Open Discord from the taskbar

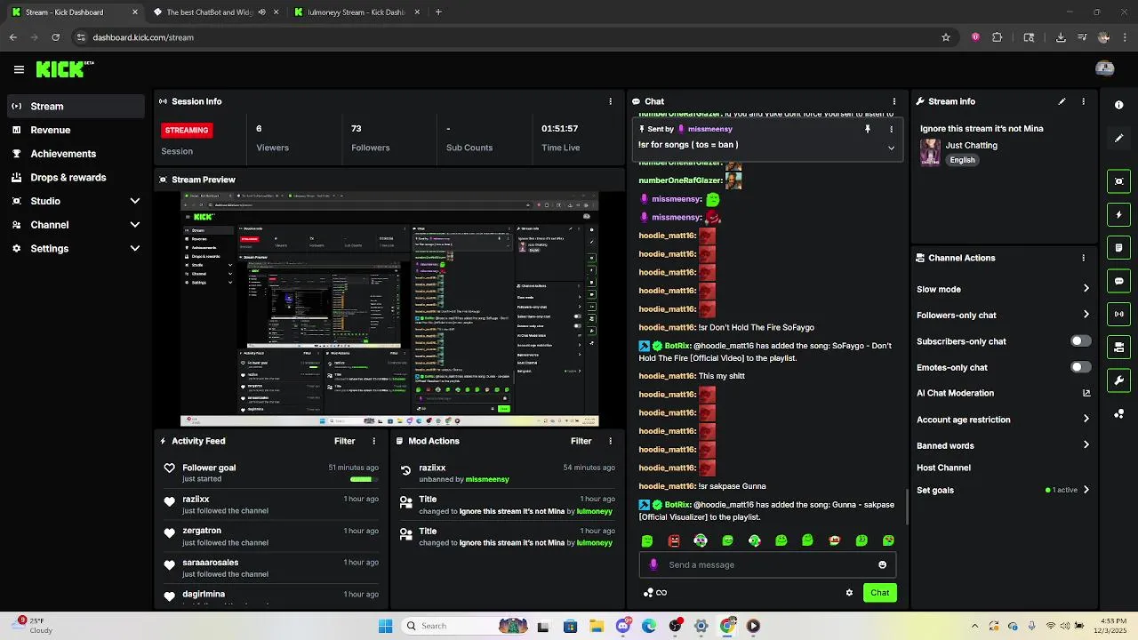click(623, 626)
